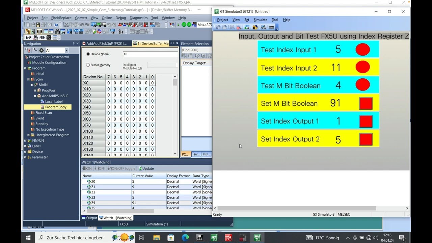Viewport: 432px width, 243px height.
Task: Collapse the Scan tree node
Action: (28, 79)
